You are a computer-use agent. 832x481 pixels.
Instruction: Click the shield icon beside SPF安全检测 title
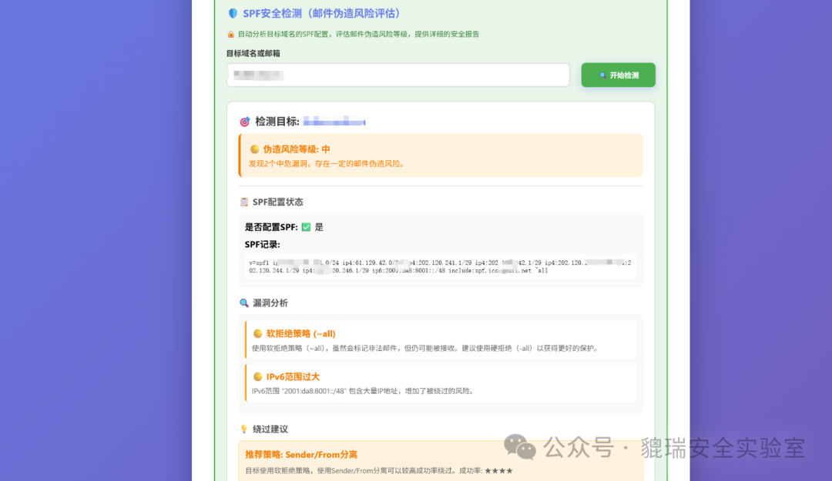pos(233,13)
